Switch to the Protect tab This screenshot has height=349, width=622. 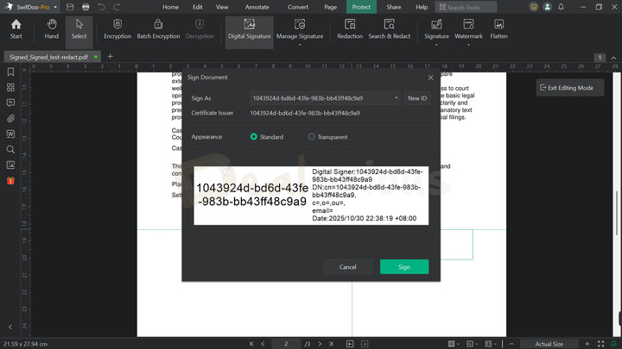click(x=361, y=7)
